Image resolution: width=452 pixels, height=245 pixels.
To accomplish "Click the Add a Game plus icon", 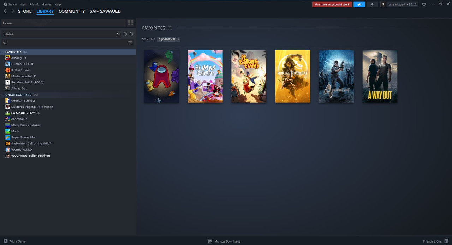I will coord(5,241).
